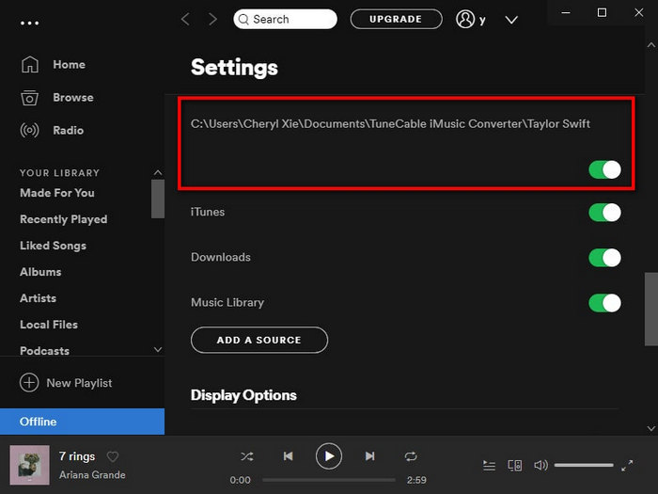Viewport: 658px width, 494px height.
Task: Click the Browse icon in sidebar
Action: click(x=29, y=98)
